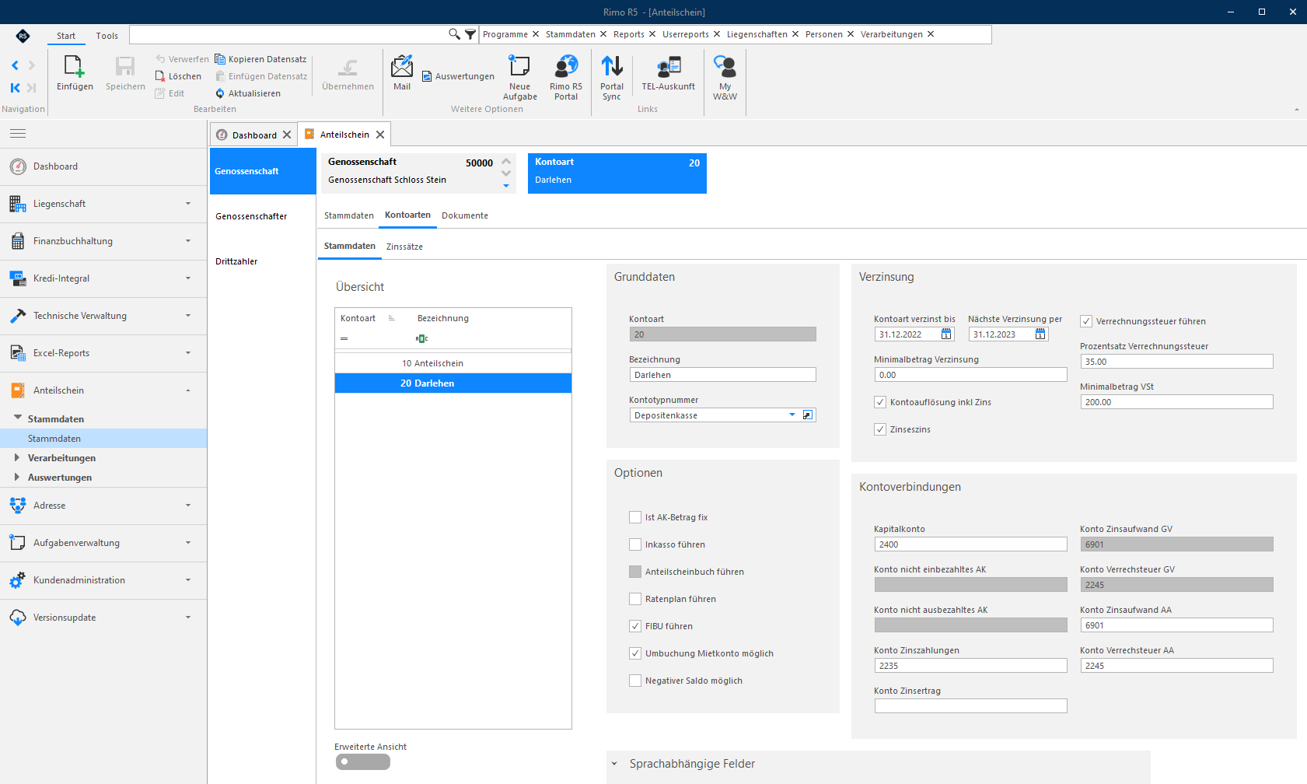Switch to the Dashboard document tab
Screen dimensions: 1307x784
pyautogui.click(x=254, y=135)
